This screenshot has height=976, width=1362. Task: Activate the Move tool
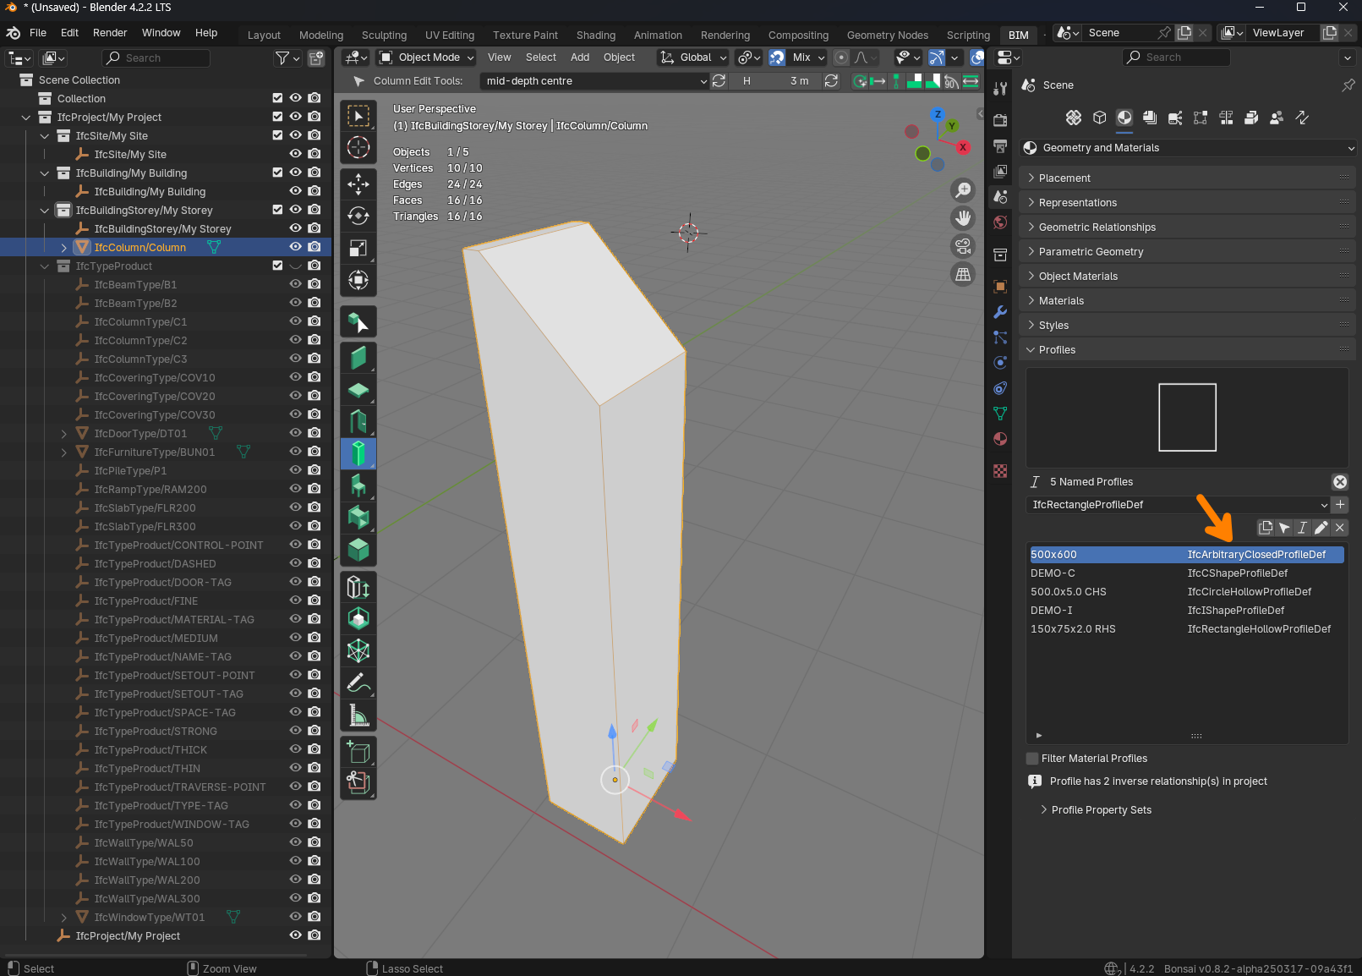coord(358,184)
